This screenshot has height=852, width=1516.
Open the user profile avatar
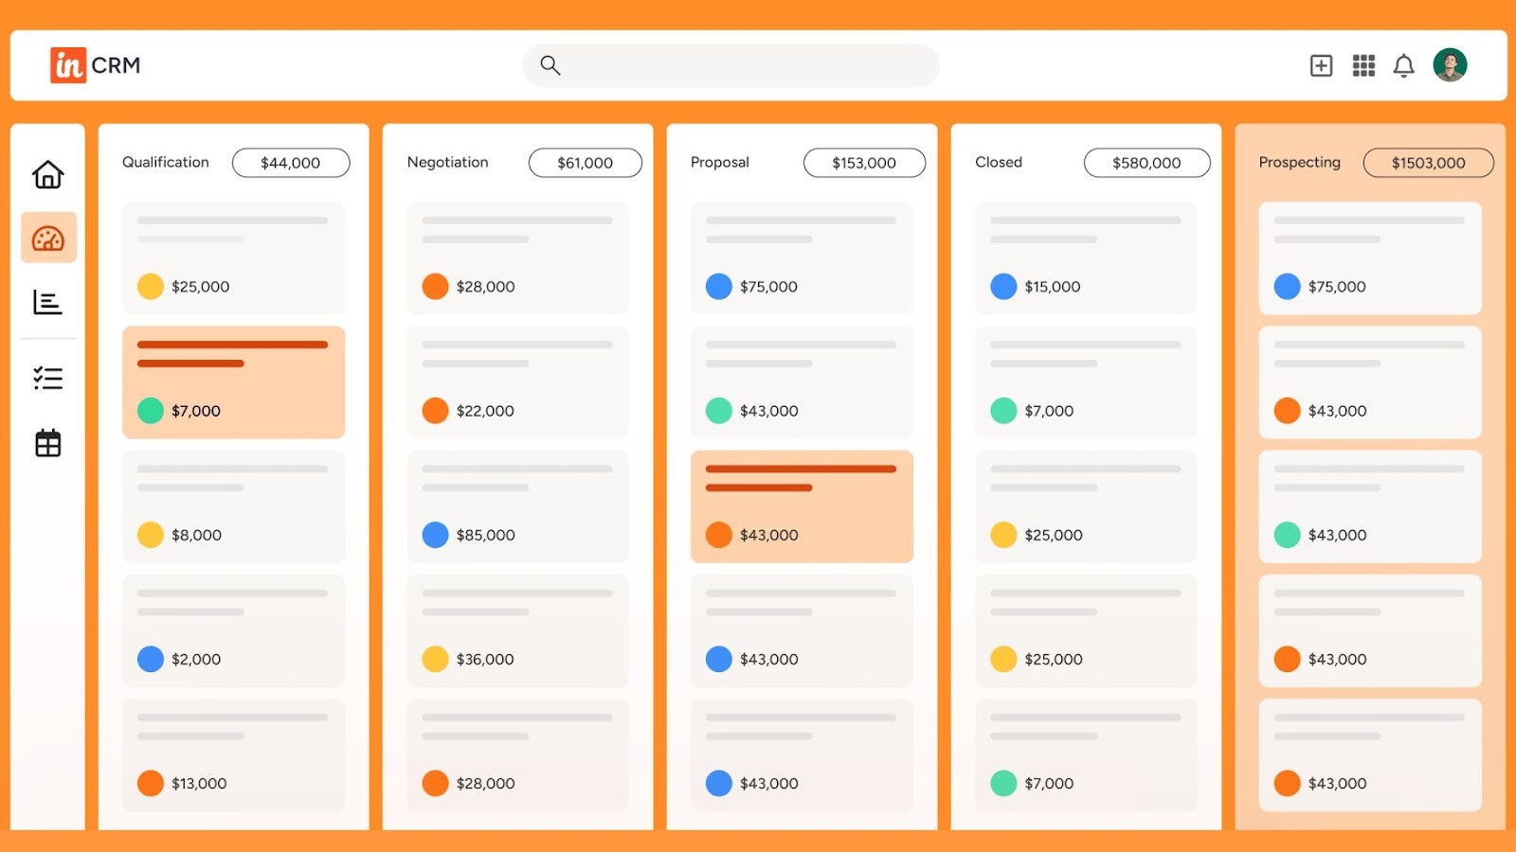coord(1451,65)
